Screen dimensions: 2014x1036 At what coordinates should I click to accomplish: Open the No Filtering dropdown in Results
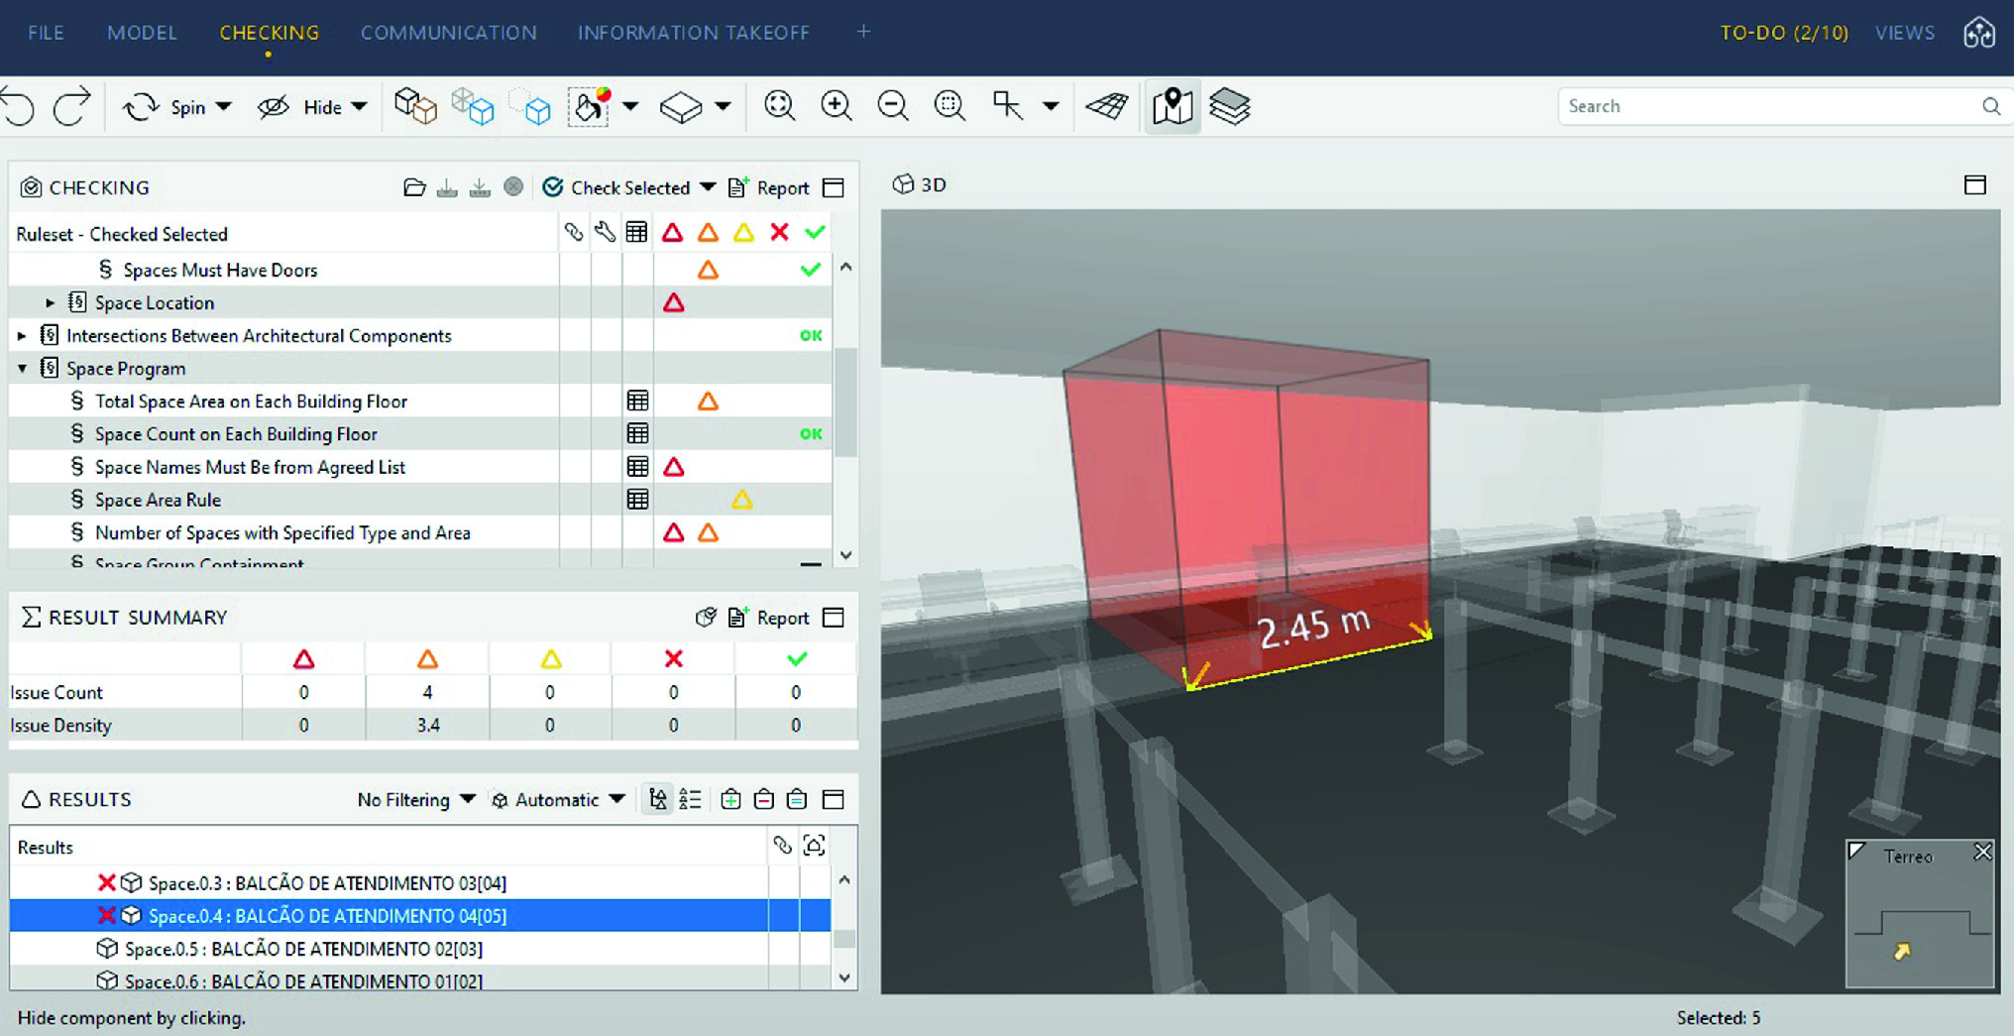(x=415, y=799)
